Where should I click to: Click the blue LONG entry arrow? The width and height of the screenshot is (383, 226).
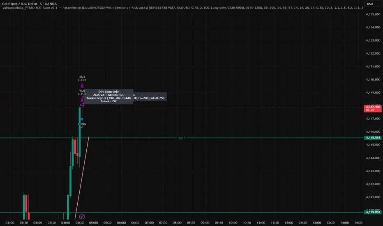tap(82, 119)
